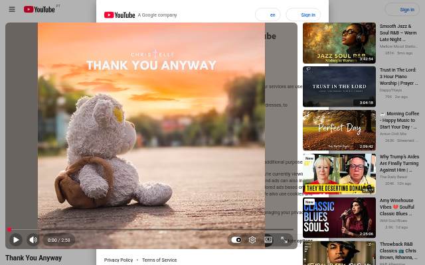This screenshot has width=425, height=265.
Task: Open title Amy Winehouse Vibes Soulful Classic Blues
Action: (397, 207)
